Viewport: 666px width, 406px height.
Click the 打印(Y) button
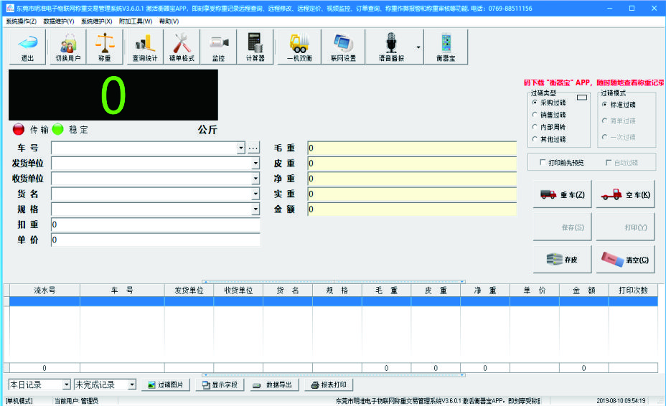[625, 227]
